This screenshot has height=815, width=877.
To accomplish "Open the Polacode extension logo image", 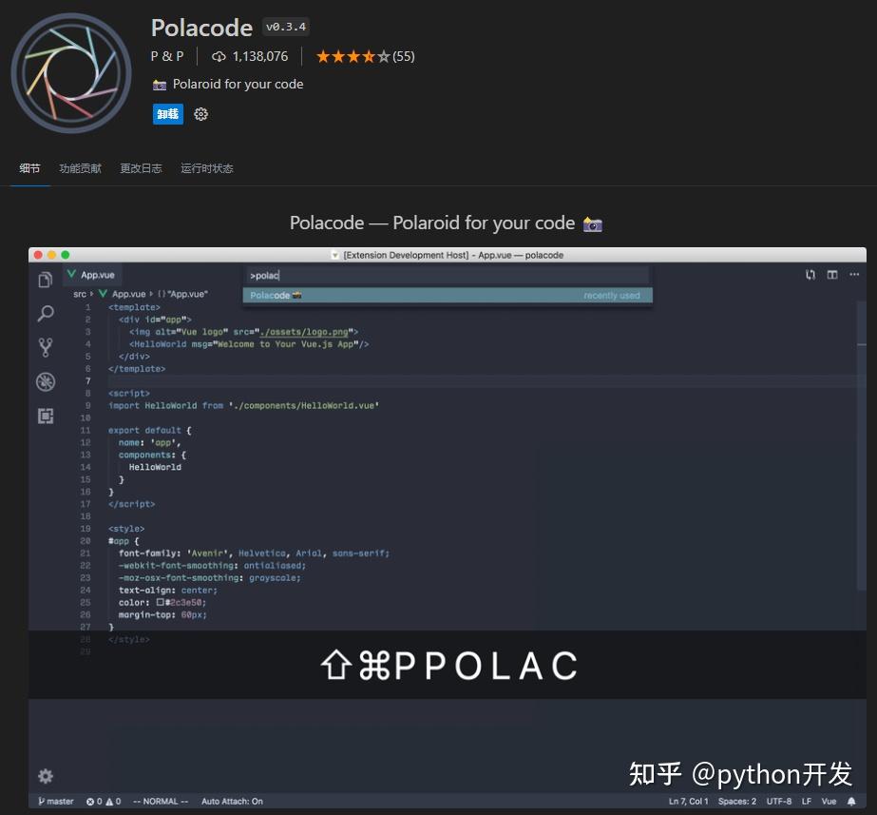I will [x=70, y=71].
